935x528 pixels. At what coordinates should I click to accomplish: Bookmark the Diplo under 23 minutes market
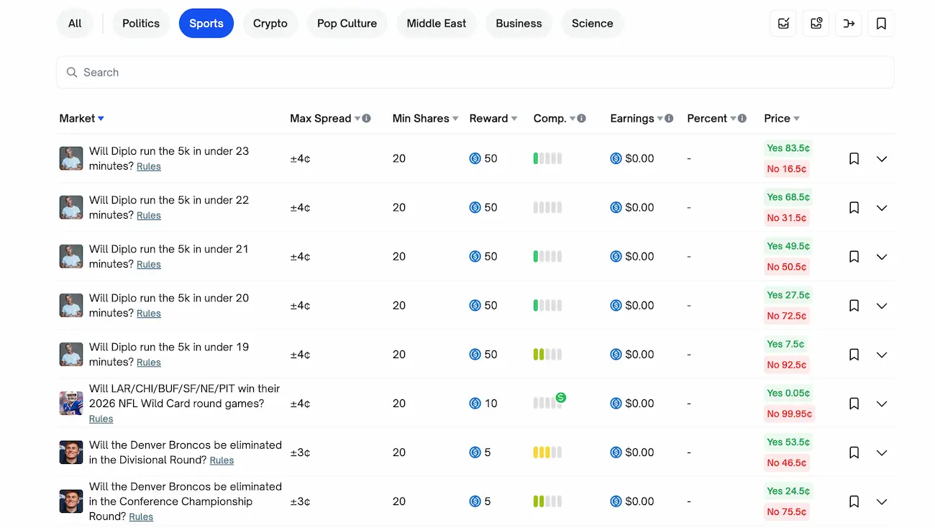(854, 159)
